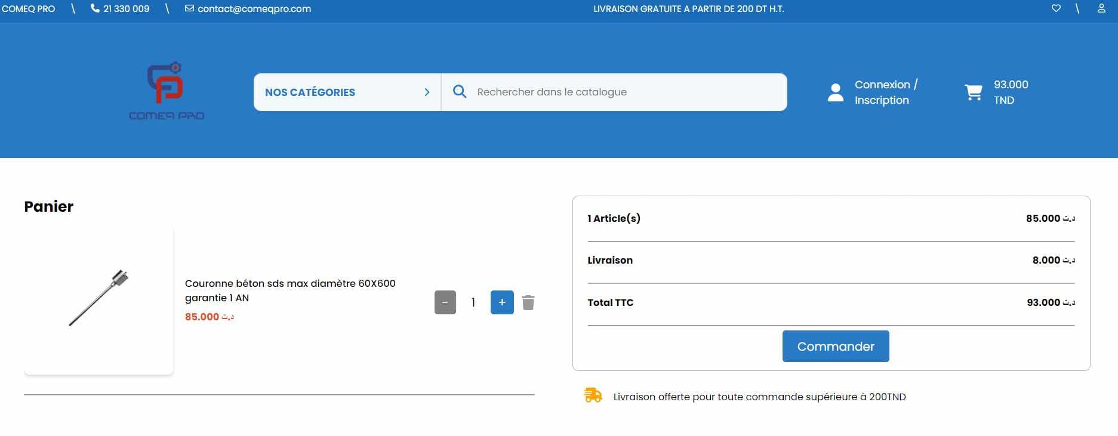Click the small user account icon in top bar
This screenshot has width=1118, height=436.
click(1101, 8)
